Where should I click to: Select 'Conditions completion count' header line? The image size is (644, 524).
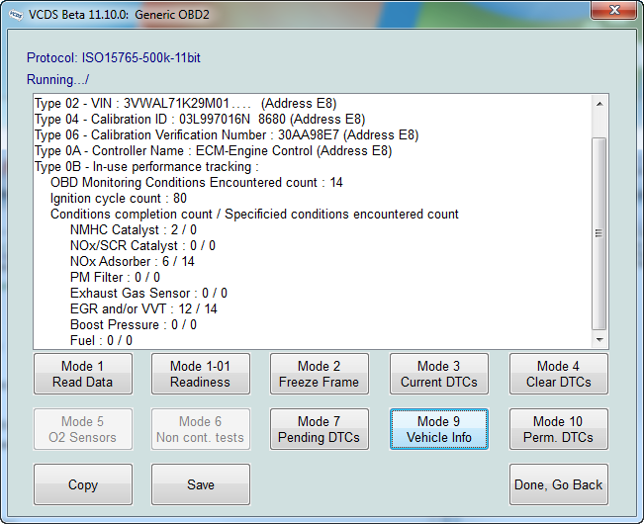click(254, 214)
